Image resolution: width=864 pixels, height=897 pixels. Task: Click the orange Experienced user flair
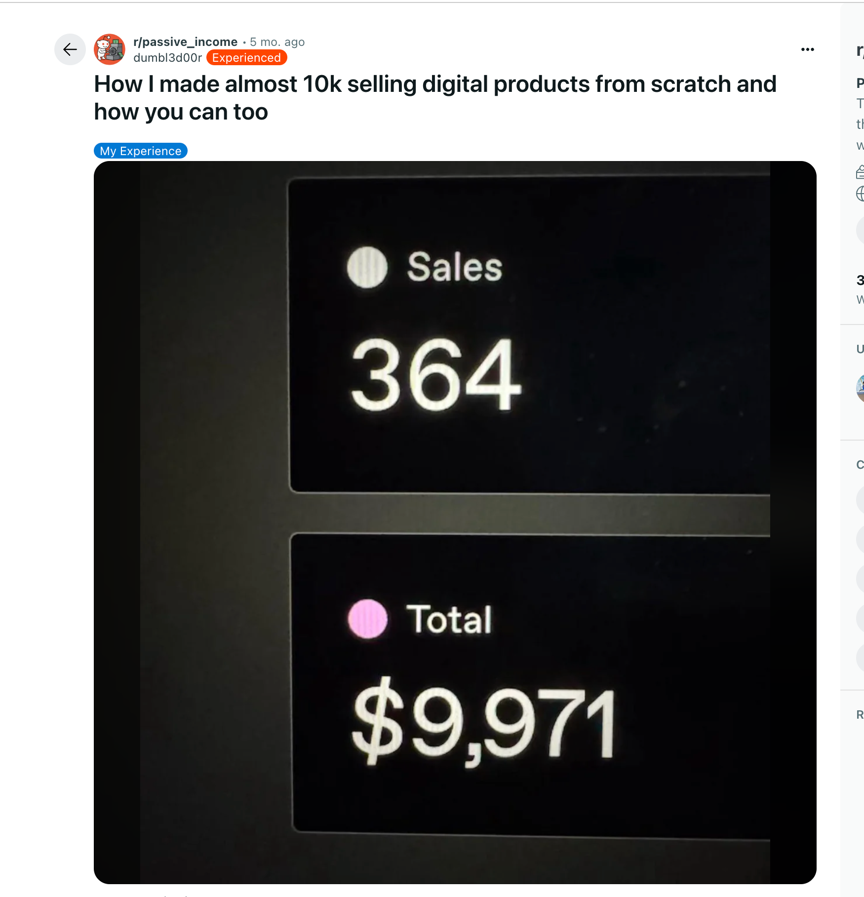[x=246, y=58]
